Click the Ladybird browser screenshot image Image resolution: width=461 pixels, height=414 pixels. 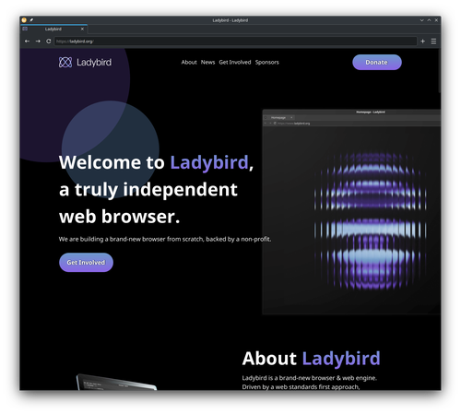(x=351, y=212)
